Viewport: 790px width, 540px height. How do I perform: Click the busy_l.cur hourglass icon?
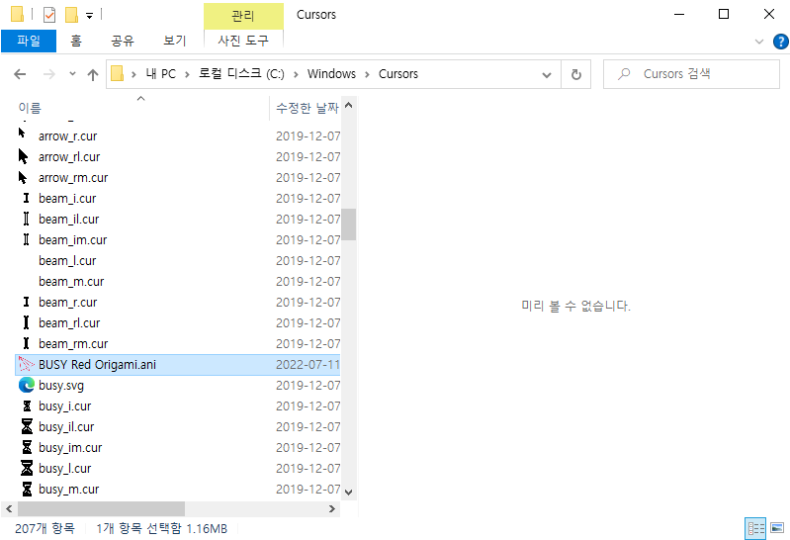27,468
